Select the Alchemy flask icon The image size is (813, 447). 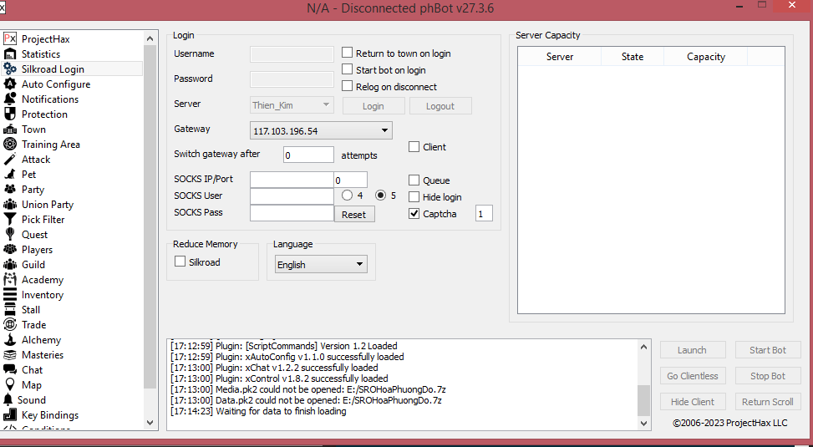pos(10,340)
